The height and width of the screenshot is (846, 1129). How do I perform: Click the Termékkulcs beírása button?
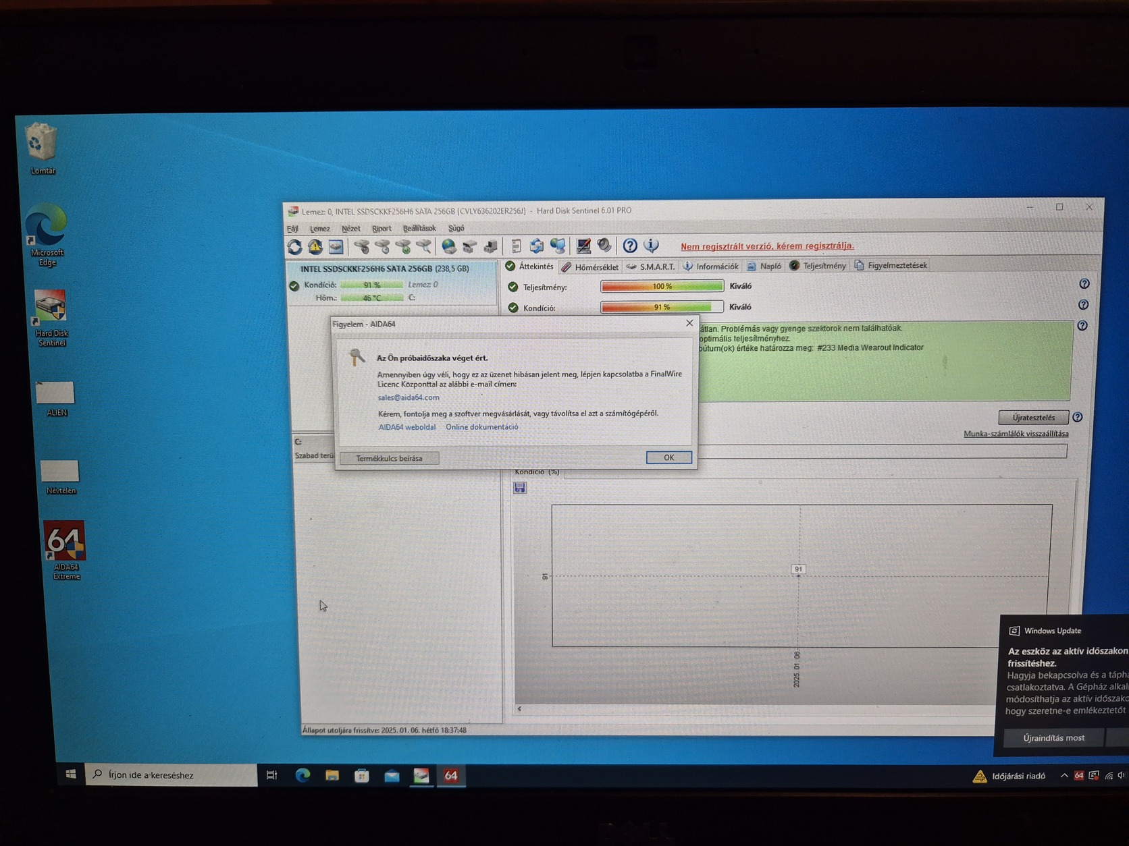(389, 458)
